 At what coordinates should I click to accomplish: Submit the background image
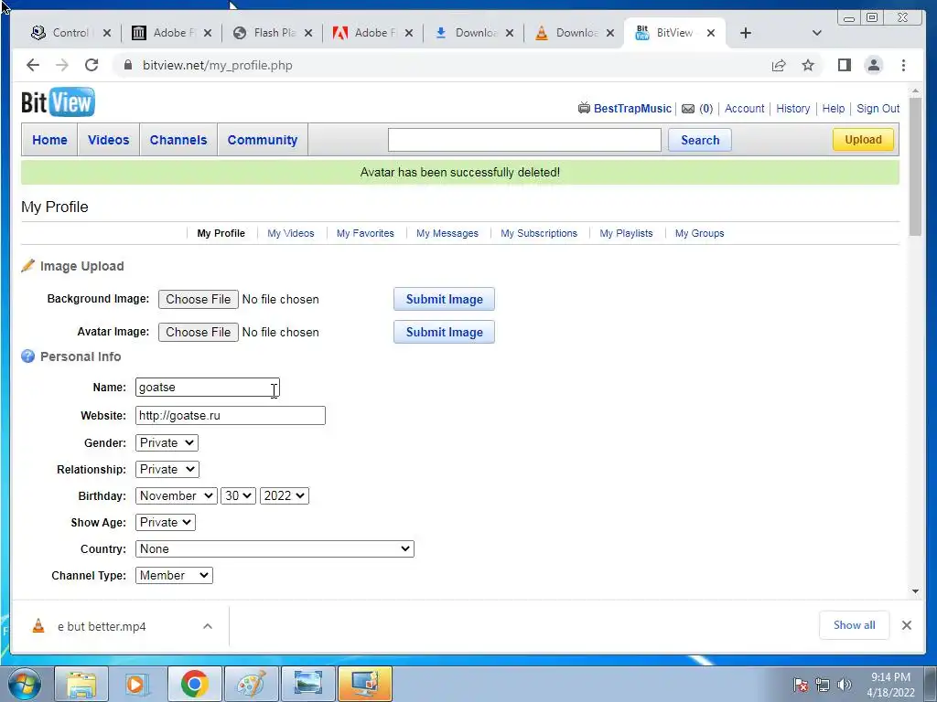444,299
